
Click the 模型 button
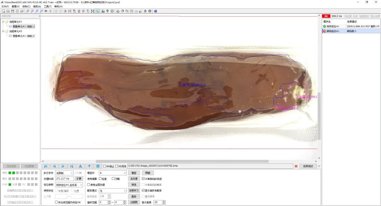tap(134, 173)
